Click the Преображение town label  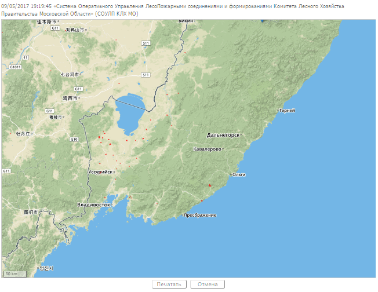tap(200, 216)
